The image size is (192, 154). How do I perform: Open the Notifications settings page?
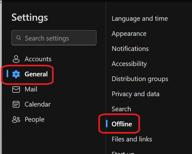click(x=130, y=49)
